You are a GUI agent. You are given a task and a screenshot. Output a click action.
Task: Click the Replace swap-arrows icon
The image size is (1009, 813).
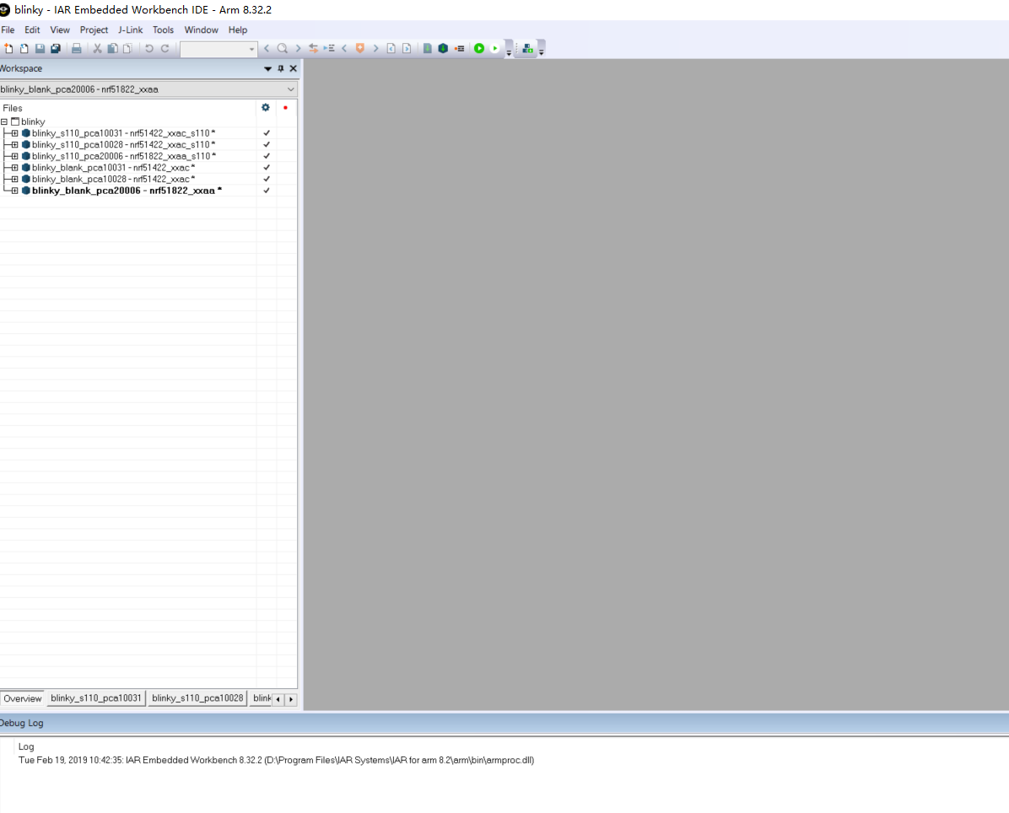click(x=313, y=48)
